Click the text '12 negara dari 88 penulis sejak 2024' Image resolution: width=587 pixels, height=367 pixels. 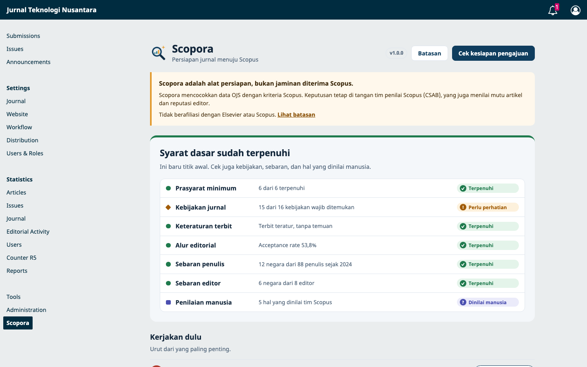pyautogui.click(x=305, y=264)
